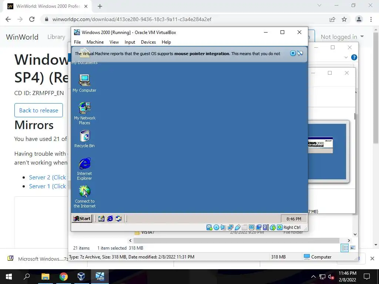Click the CPU virtualization status icon
Image resolution: width=379 pixels, height=284 pixels.
click(x=265, y=227)
